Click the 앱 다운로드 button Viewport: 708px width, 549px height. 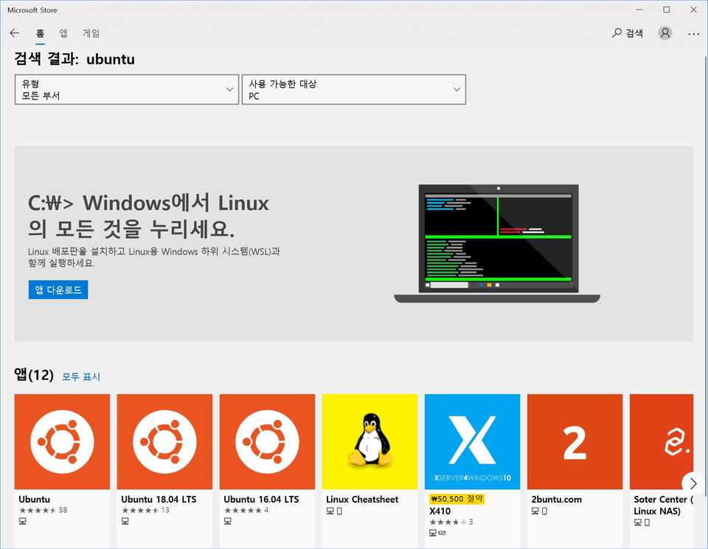click(58, 290)
